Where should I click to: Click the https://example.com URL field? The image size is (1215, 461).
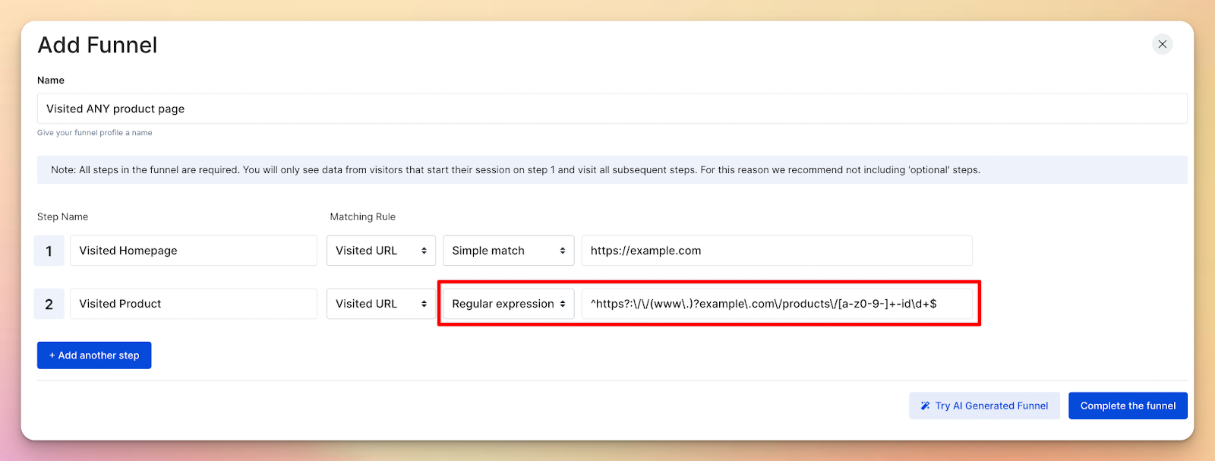click(x=776, y=251)
